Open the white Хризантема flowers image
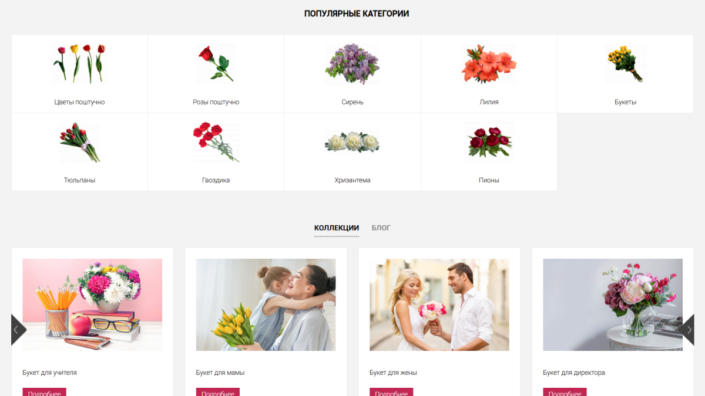This screenshot has width=705, height=396. tap(352, 142)
